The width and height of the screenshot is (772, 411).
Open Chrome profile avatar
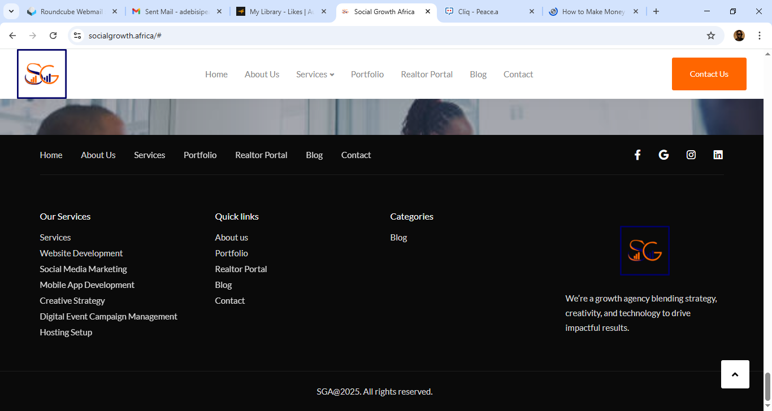click(x=739, y=36)
